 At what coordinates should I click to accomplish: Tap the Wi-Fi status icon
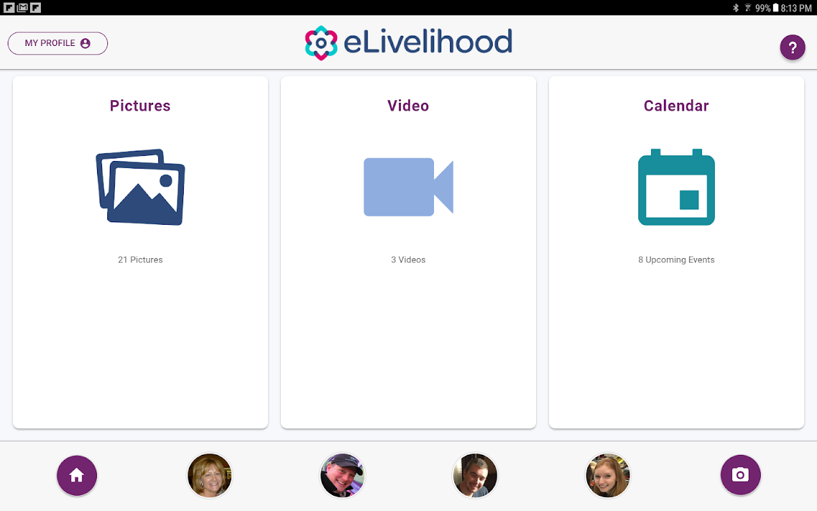pyautogui.click(x=747, y=8)
